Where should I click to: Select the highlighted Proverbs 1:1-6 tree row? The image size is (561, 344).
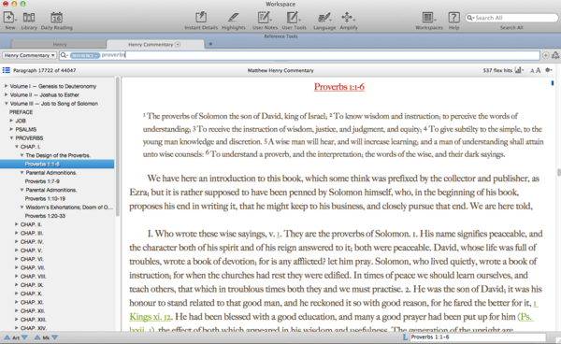(57, 164)
